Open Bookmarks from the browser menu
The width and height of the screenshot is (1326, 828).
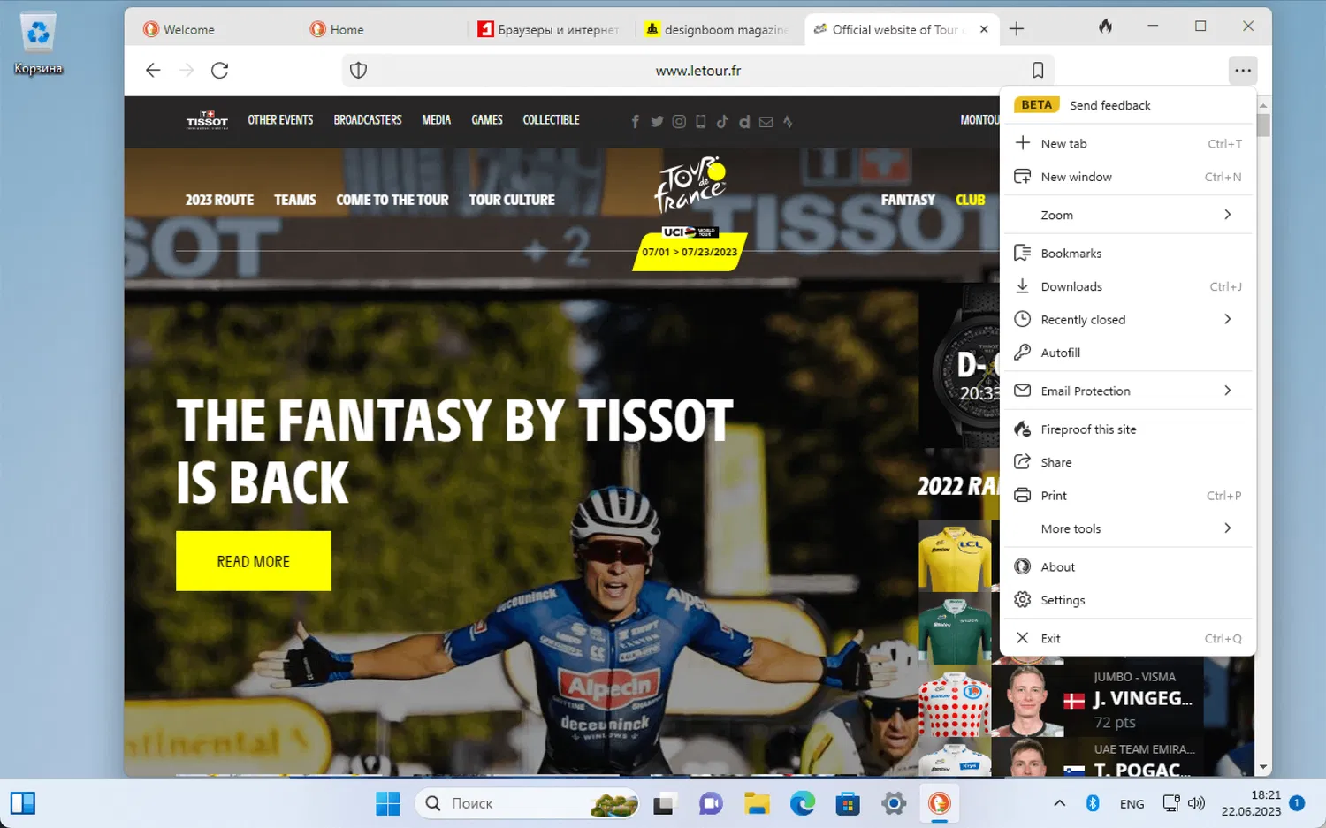pos(1128,253)
